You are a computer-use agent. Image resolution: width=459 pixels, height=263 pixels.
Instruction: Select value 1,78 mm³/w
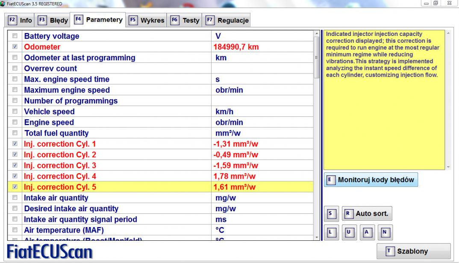click(x=235, y=176)
